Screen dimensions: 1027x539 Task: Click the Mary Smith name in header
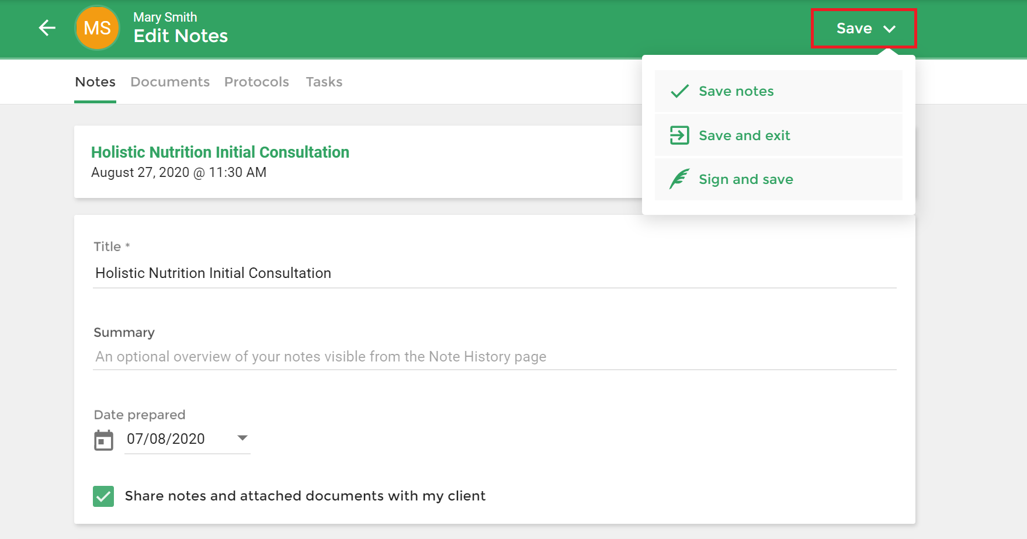[165, 17]
